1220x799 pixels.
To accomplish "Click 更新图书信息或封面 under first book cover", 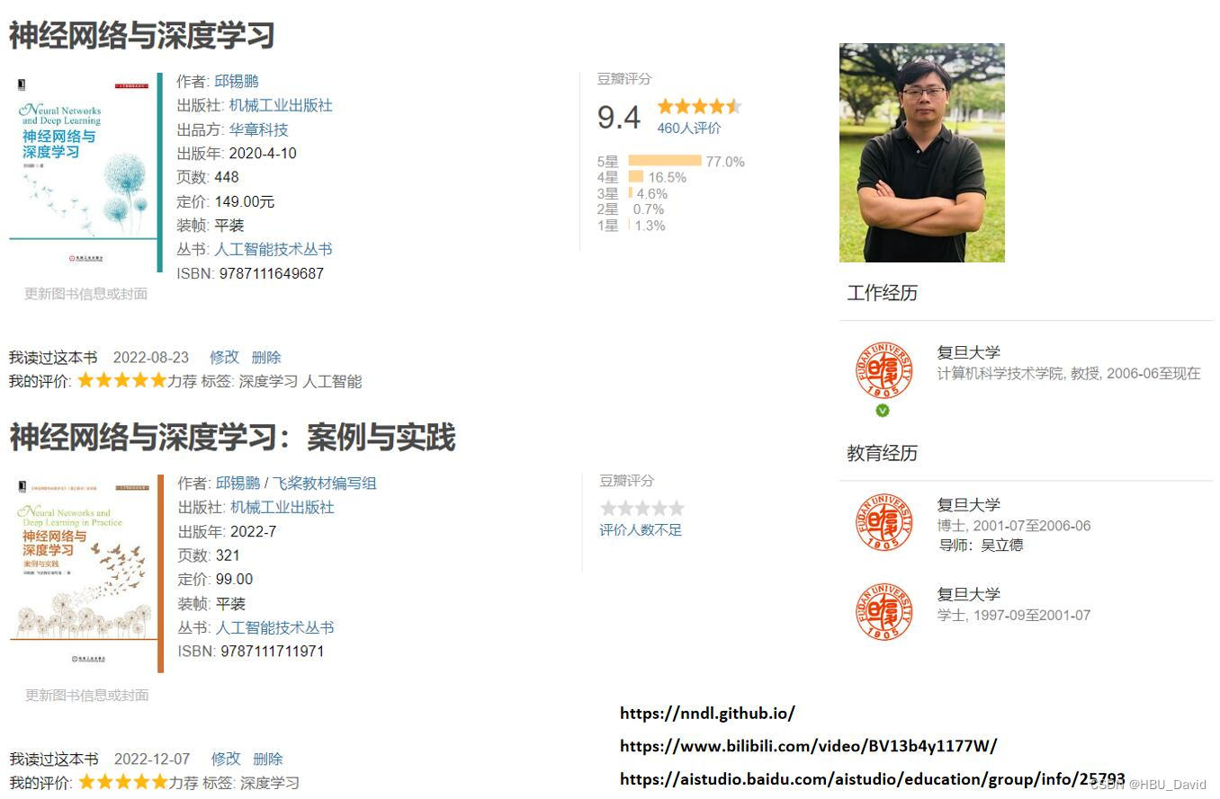I will pos(85,293).
